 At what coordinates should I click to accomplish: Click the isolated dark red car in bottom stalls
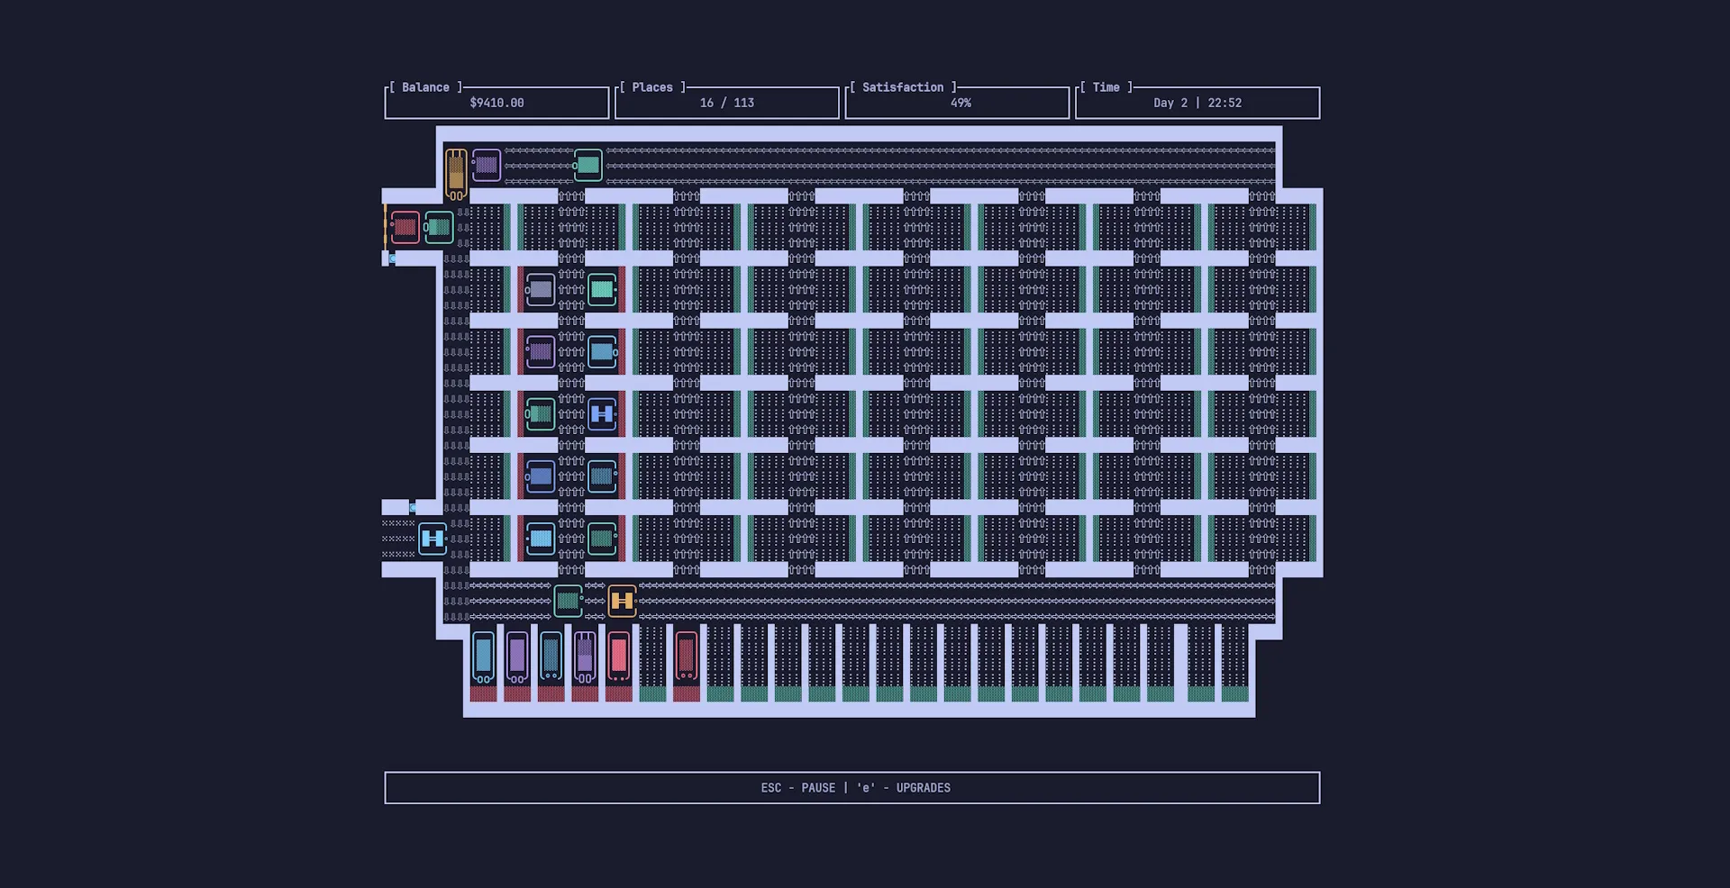(687, 656)
